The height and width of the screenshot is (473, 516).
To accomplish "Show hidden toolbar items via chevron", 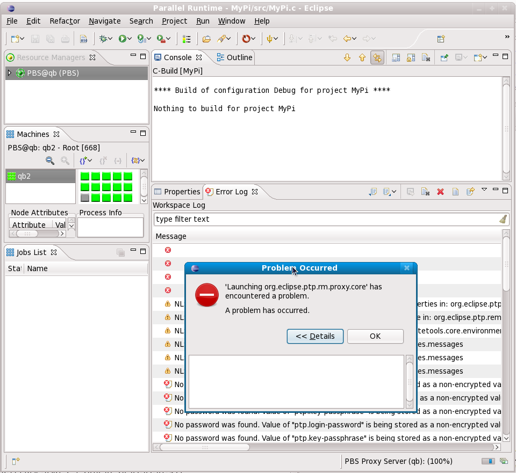I will coord(507,37).
